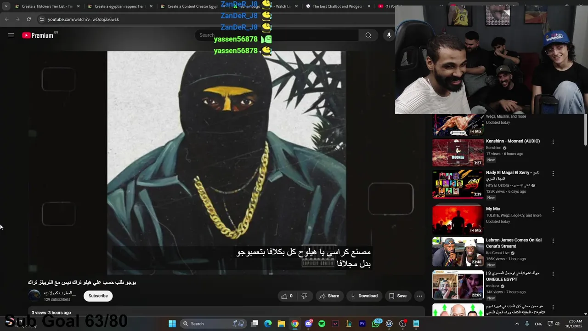Close The best ChatBot and Widgets tab
This screenshot has height=331, width=588.
(369, 6)
